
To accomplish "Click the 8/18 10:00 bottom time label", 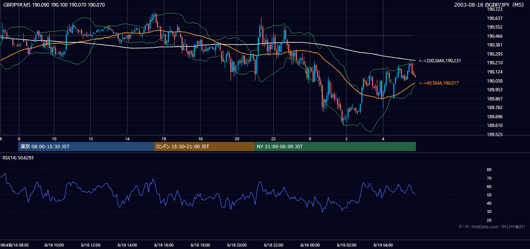I will [x=54, y=245].
